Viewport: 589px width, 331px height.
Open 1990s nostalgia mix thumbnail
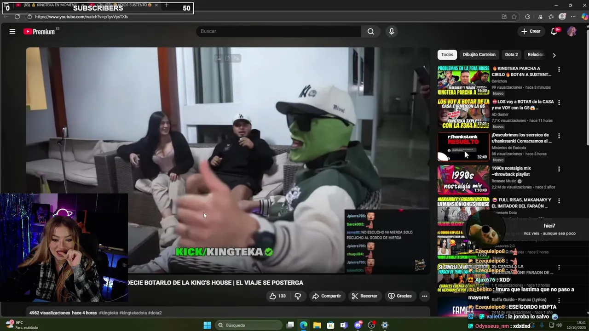(x=463, y=180)
